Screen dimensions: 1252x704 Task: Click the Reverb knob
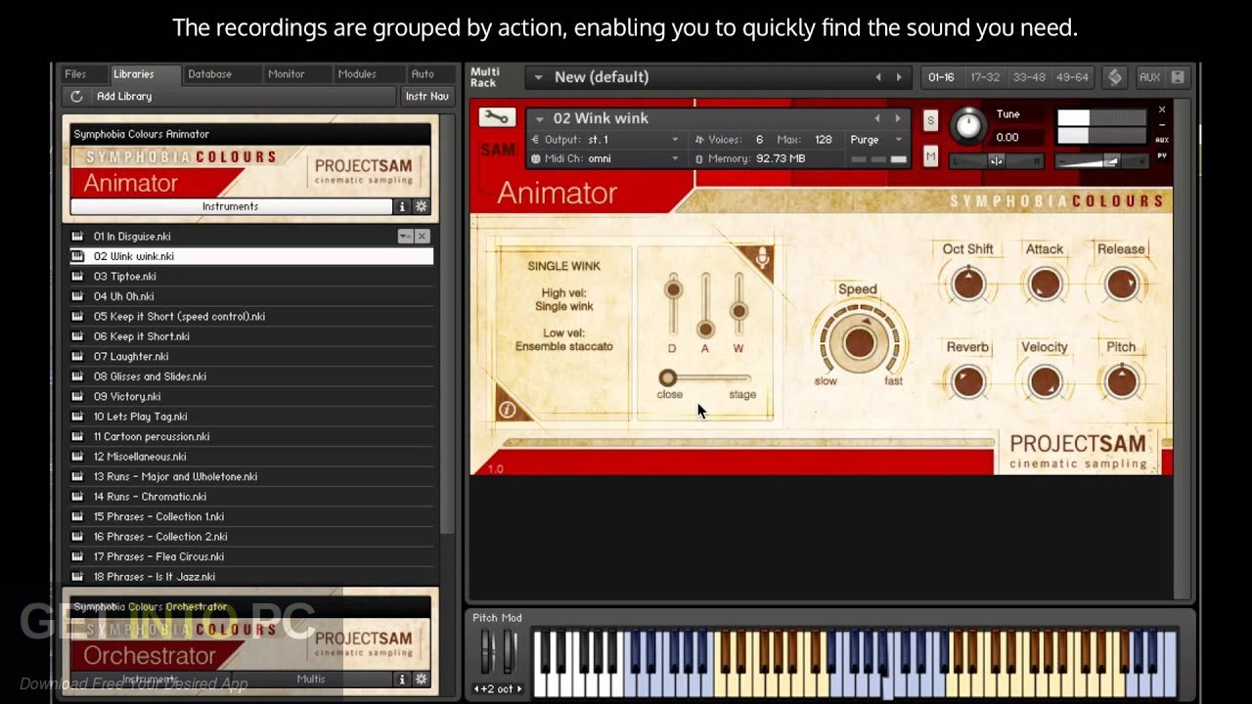(968, 381)
